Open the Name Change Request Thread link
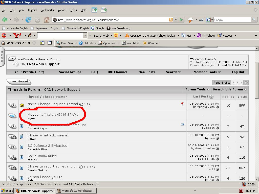This screenshot has width=259, height=194. coord(53,104)
